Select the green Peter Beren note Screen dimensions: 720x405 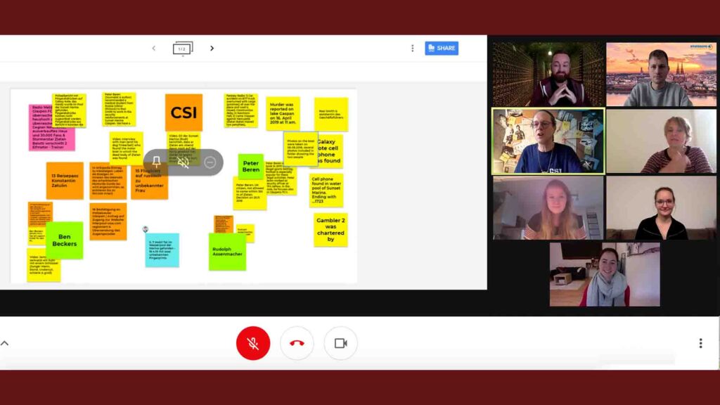tap(251, 166)
